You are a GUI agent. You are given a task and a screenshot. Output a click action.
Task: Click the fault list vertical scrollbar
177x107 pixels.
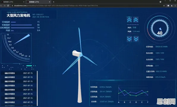click(x=37, y=88)
